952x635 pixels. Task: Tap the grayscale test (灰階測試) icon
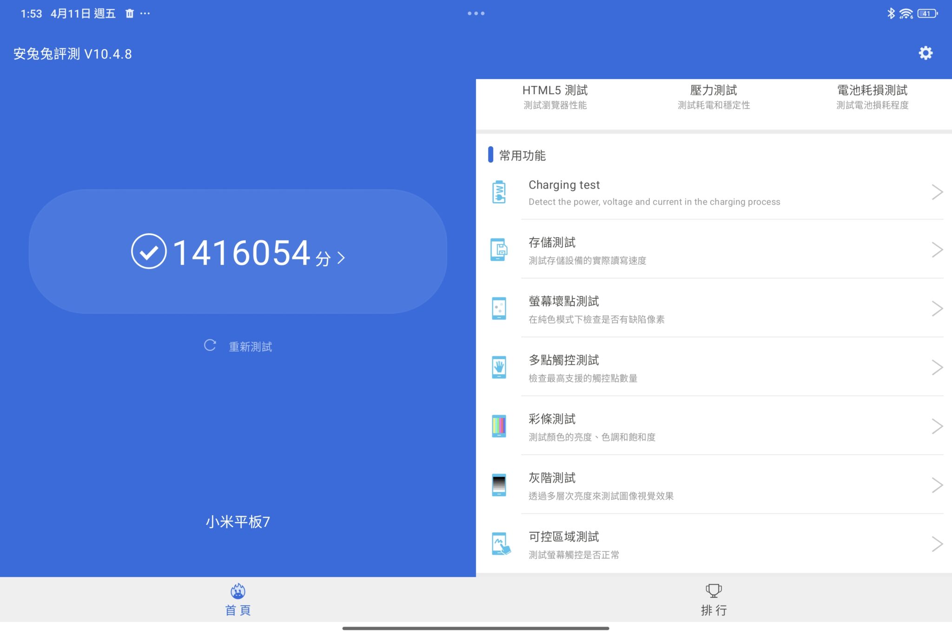(x=499, y=485)
